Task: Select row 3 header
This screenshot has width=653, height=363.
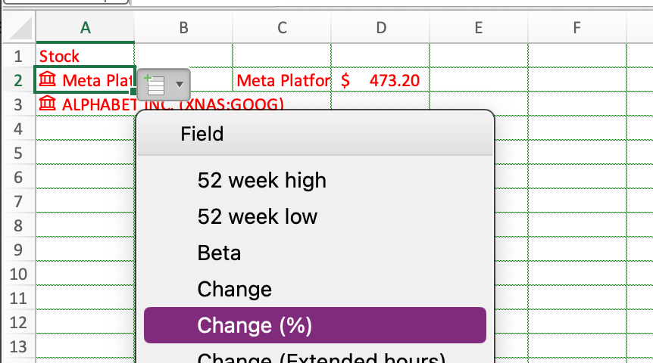Action: point(18,104)
